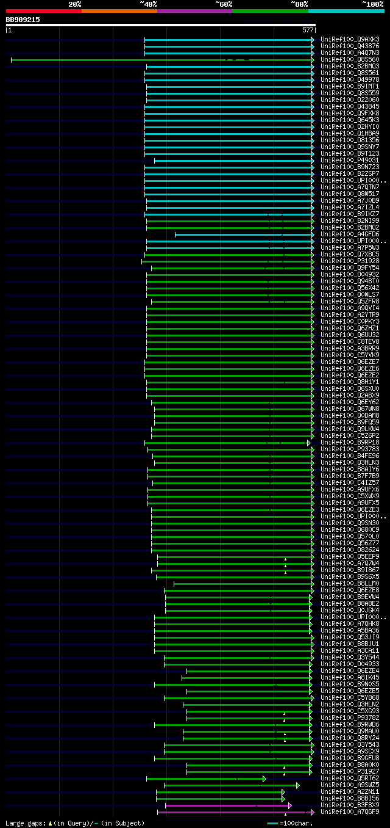Screen dimensions: 390x828
Task: Open hit UniRef100_B2BMQ3
Action: 350,67
